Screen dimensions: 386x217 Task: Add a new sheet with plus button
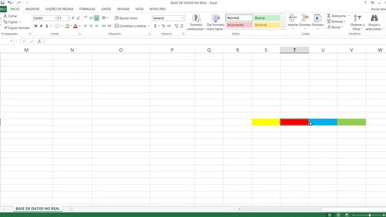click(x=71, y=209)
